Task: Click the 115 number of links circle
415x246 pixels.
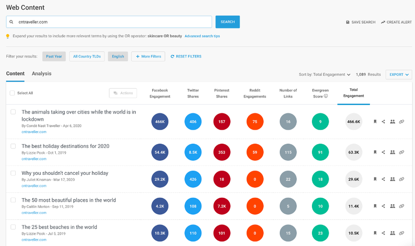Action: (x=288, y=152)
